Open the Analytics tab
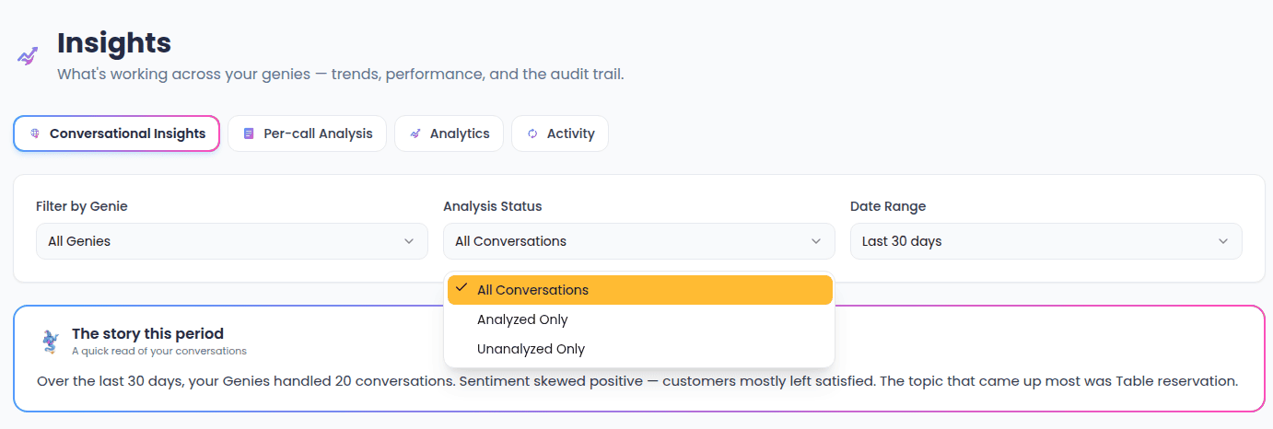The image size is (1273, 429). [449, 133]
